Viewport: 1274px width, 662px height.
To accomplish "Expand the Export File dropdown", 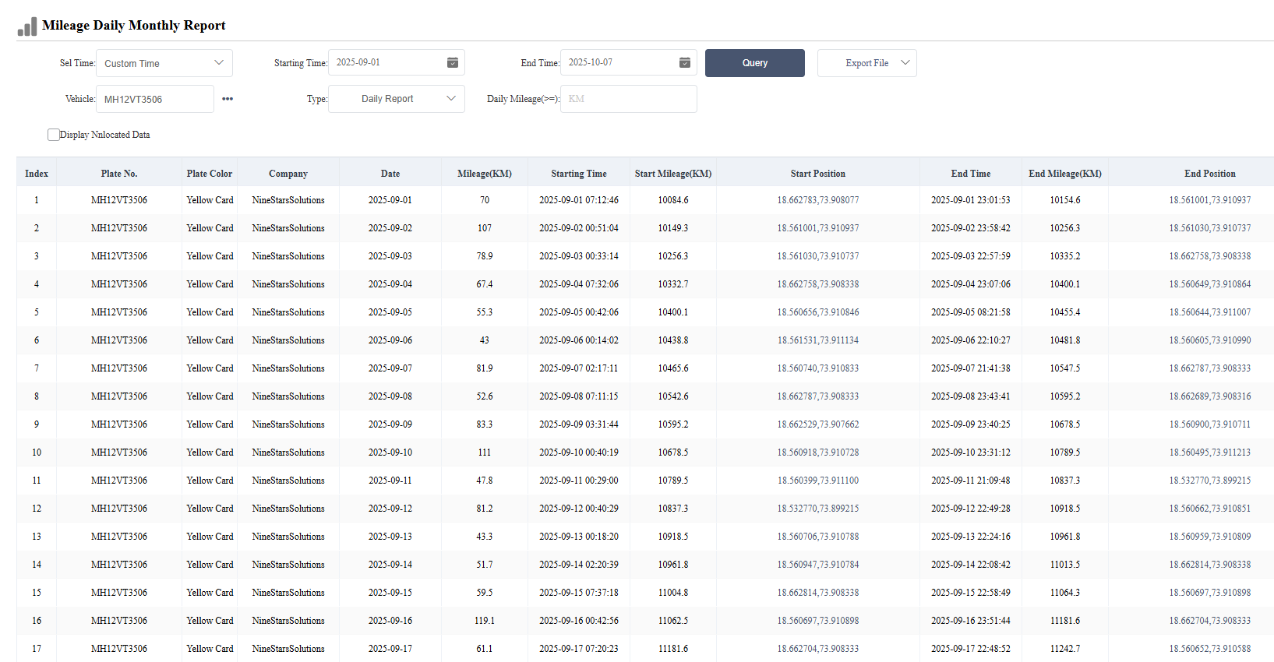I will click(866, 63).
